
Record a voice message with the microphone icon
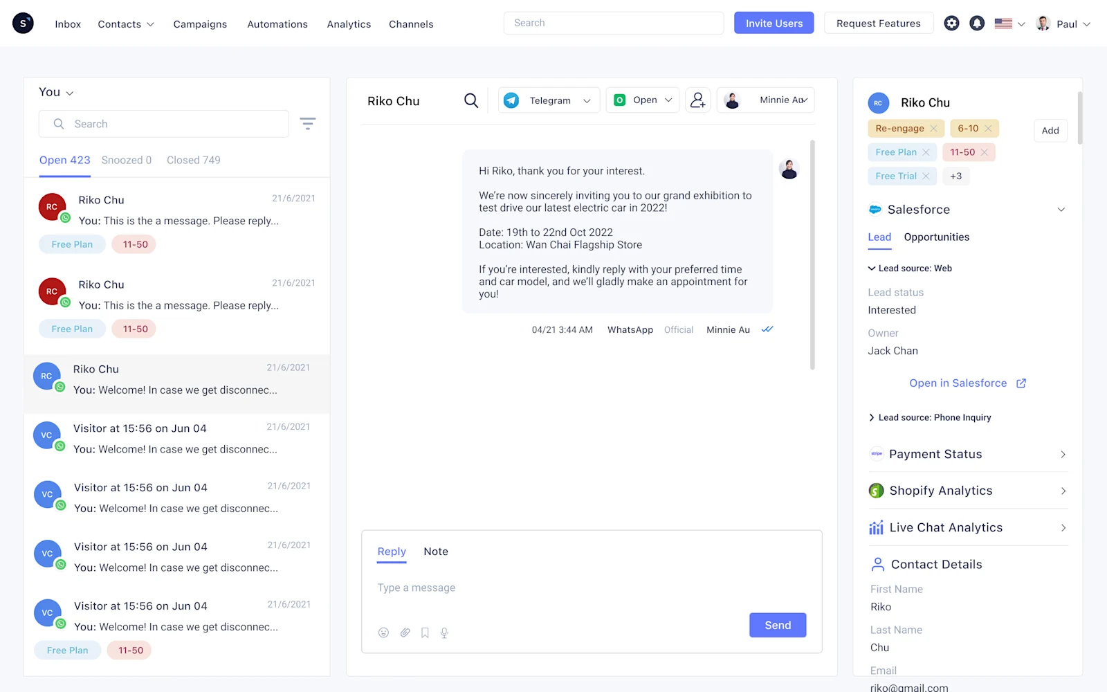click(x=444, y=632)
